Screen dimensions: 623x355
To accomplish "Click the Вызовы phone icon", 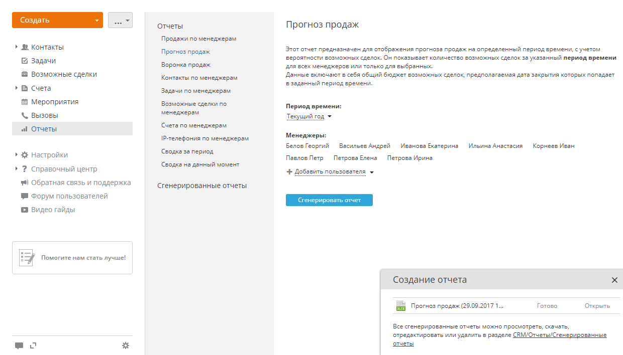I will click(x=25, y=115).
